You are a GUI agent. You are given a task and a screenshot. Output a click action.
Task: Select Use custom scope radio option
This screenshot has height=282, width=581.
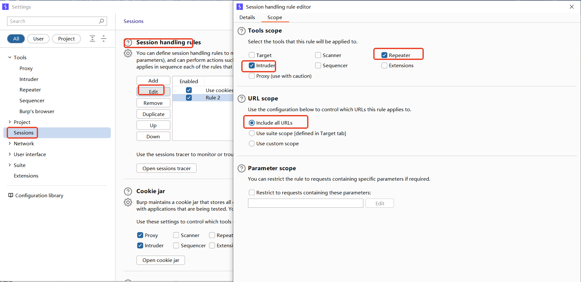pos(252,143)
